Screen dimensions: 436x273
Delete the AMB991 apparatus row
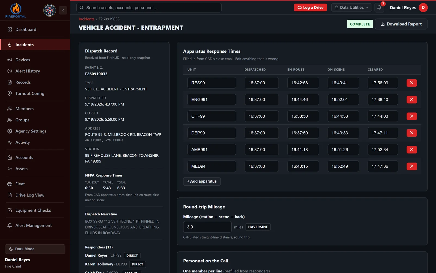411,150
